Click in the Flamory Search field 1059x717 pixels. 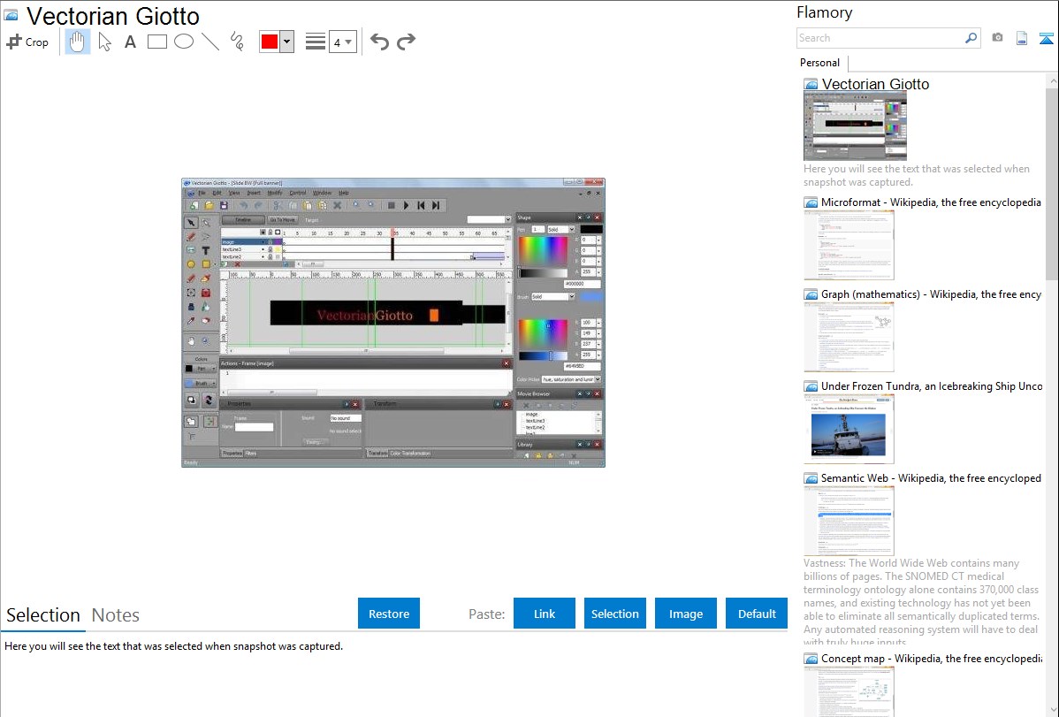pyautogui.click(x=880, y=38)
